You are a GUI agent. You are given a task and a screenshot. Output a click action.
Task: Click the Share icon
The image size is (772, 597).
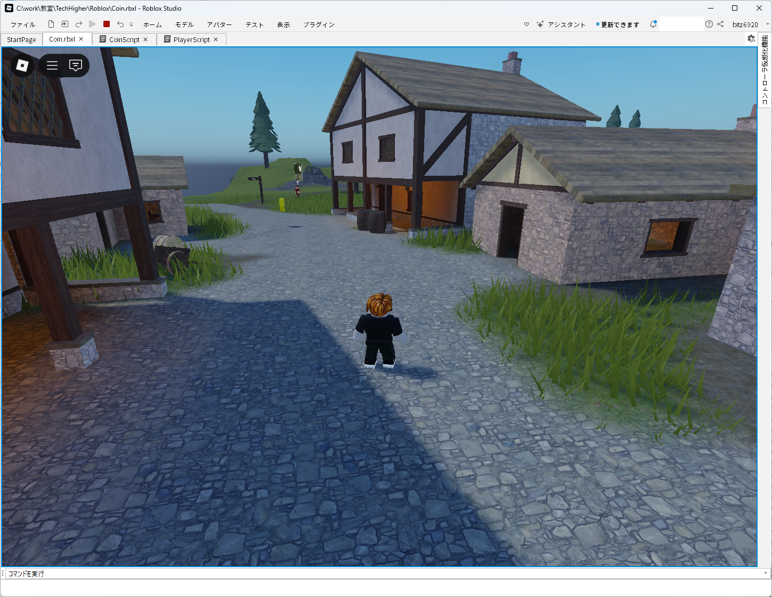coord(720,24)
